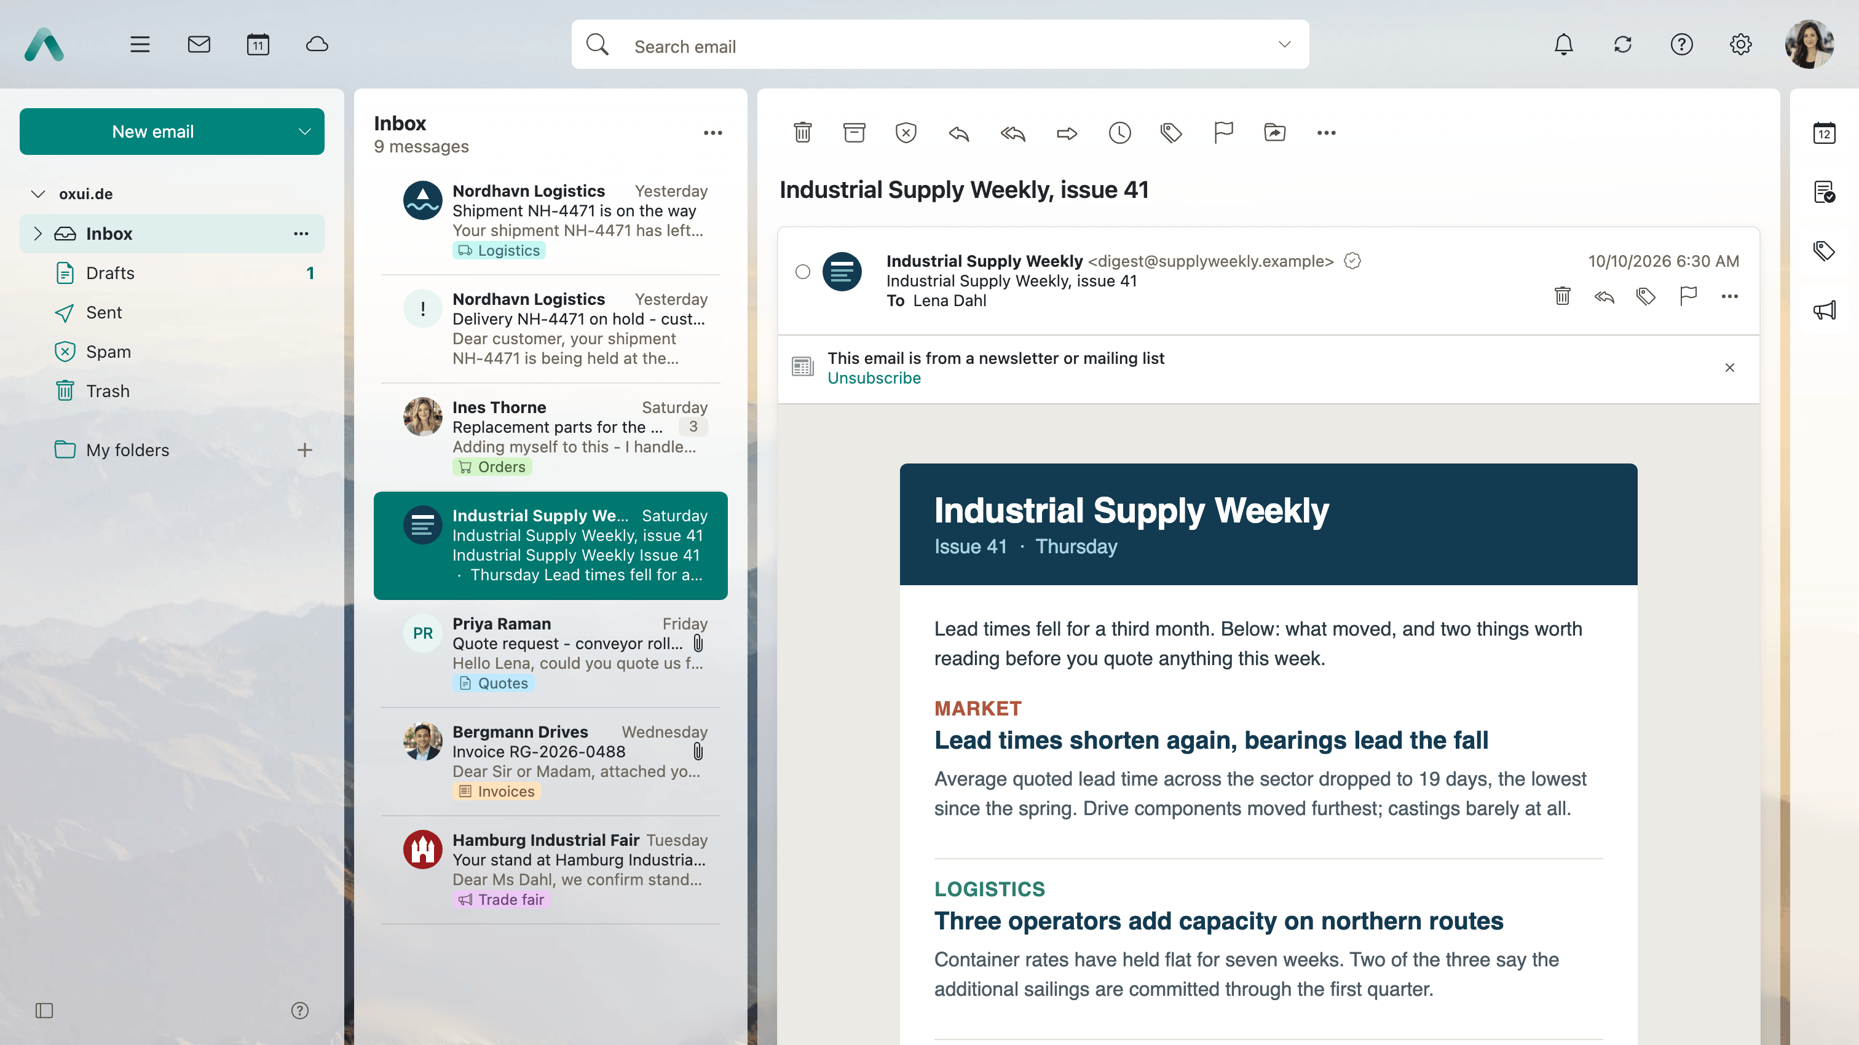
Task: Open cloud drive app
Action: point(317,45)
